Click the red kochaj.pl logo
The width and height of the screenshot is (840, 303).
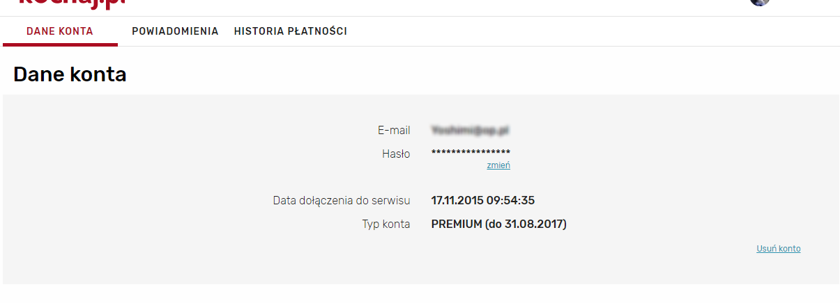coord(72,3)
